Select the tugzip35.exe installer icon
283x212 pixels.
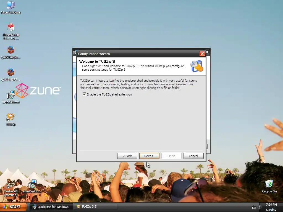(x=11, y=97)
